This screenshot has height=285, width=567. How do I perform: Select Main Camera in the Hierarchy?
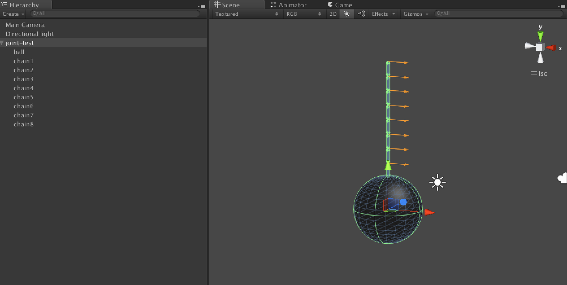[103, 25]
